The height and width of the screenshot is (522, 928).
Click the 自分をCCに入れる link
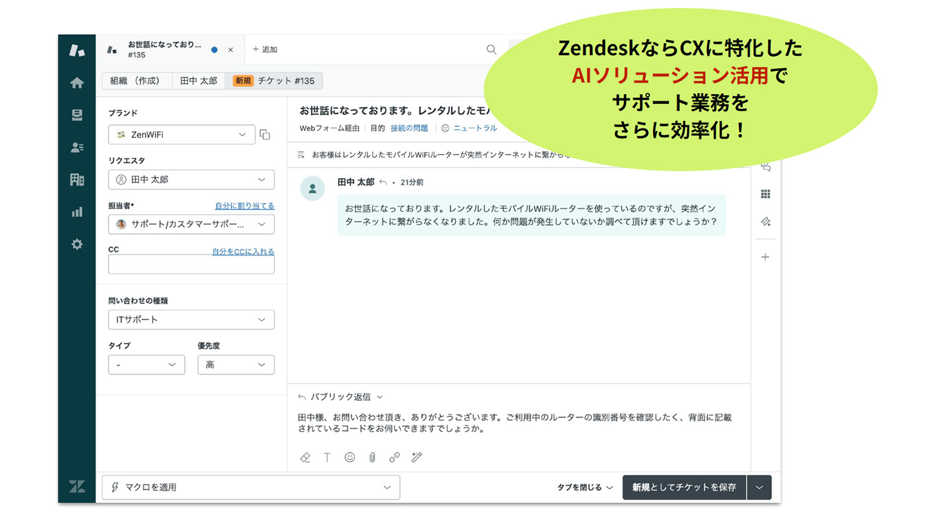pyautogui.click(x=243, y=252)
